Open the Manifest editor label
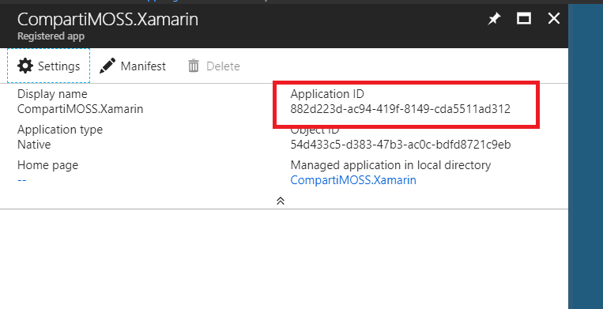 click(x=143, y=66)
